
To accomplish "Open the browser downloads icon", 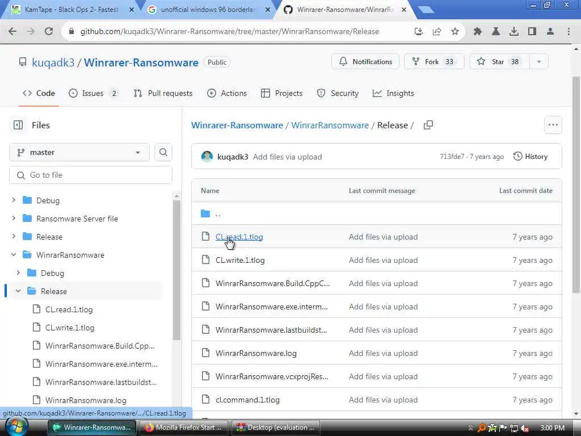I will tap(513, 32).
